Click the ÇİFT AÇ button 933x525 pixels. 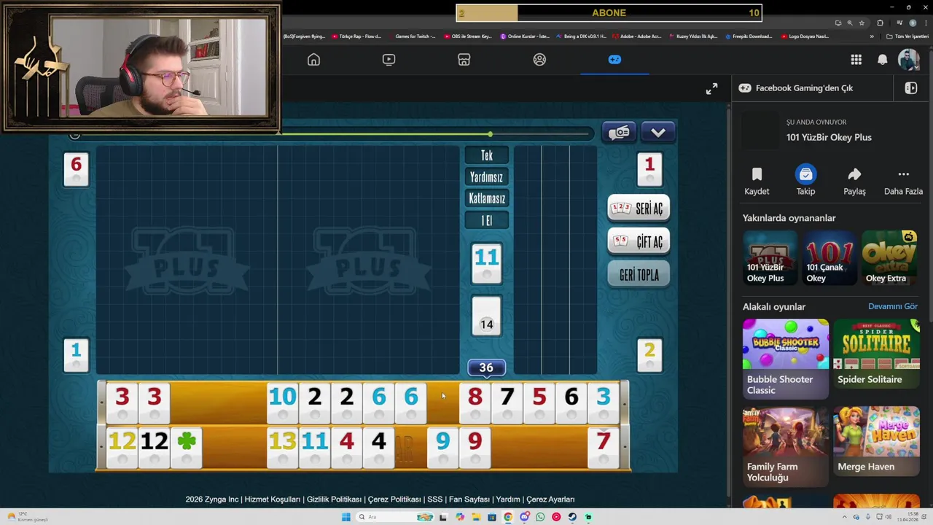[x=639, y=241]
